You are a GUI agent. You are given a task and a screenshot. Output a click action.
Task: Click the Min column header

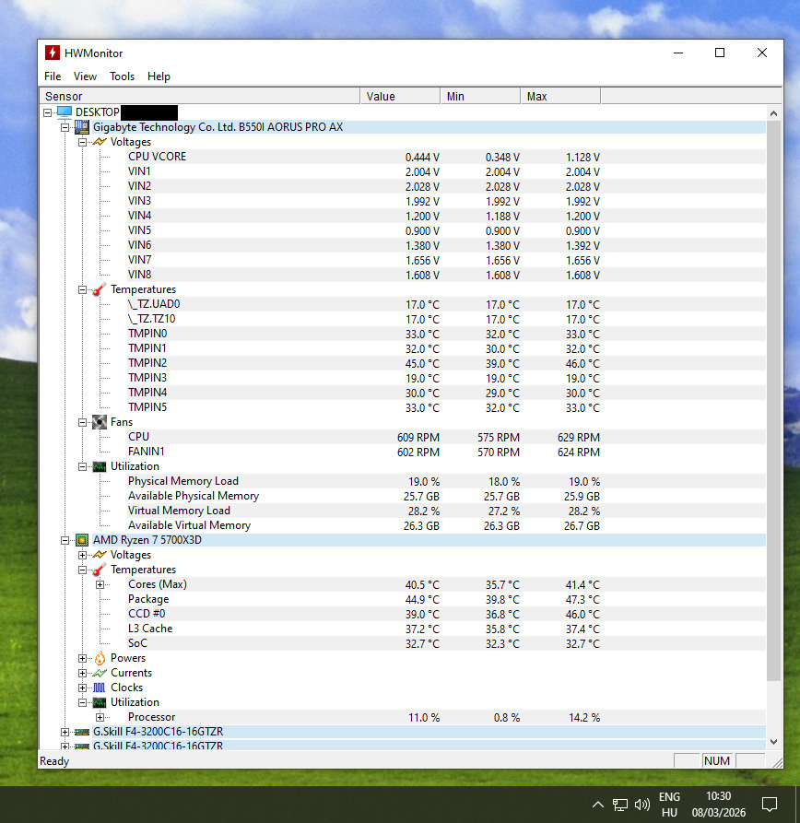click(x=480, y=96)
